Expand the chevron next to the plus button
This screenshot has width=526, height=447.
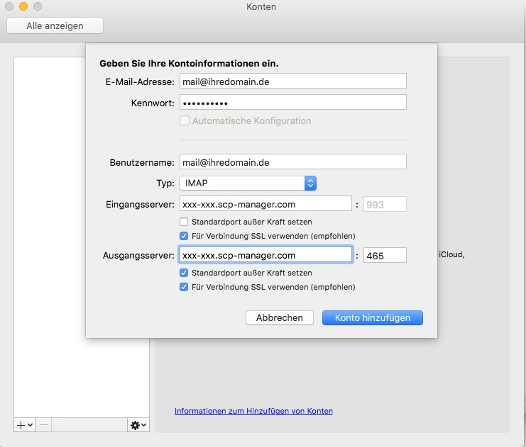(31, 424)
